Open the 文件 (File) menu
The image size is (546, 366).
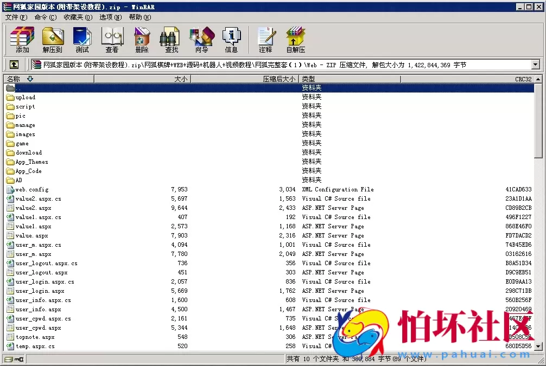[14, 17]
